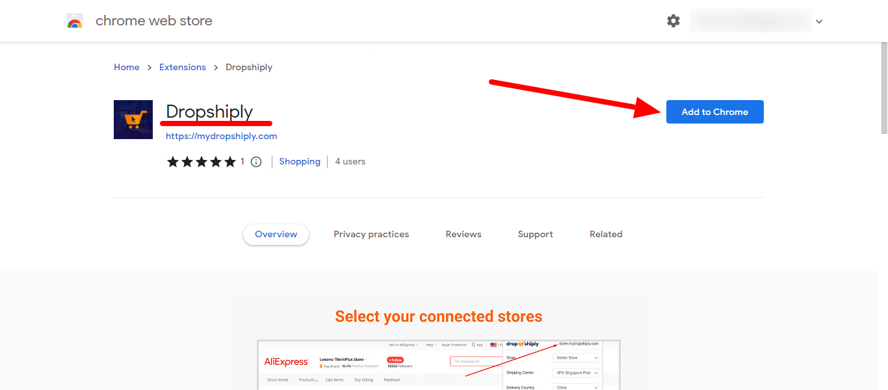Click the "4 users" text
888x390 pixels.
(x=350, y=162)
